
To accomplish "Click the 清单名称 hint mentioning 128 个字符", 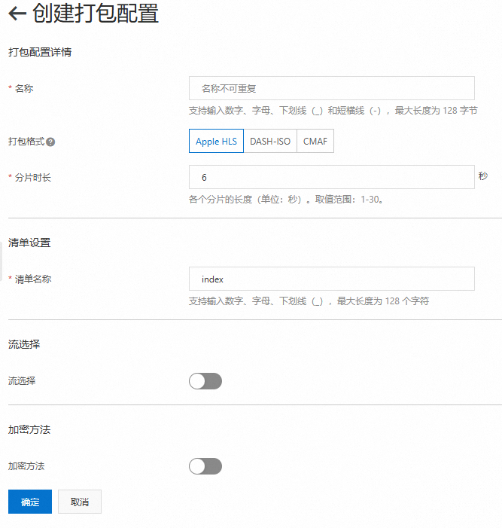I will (x=309, y=301).
